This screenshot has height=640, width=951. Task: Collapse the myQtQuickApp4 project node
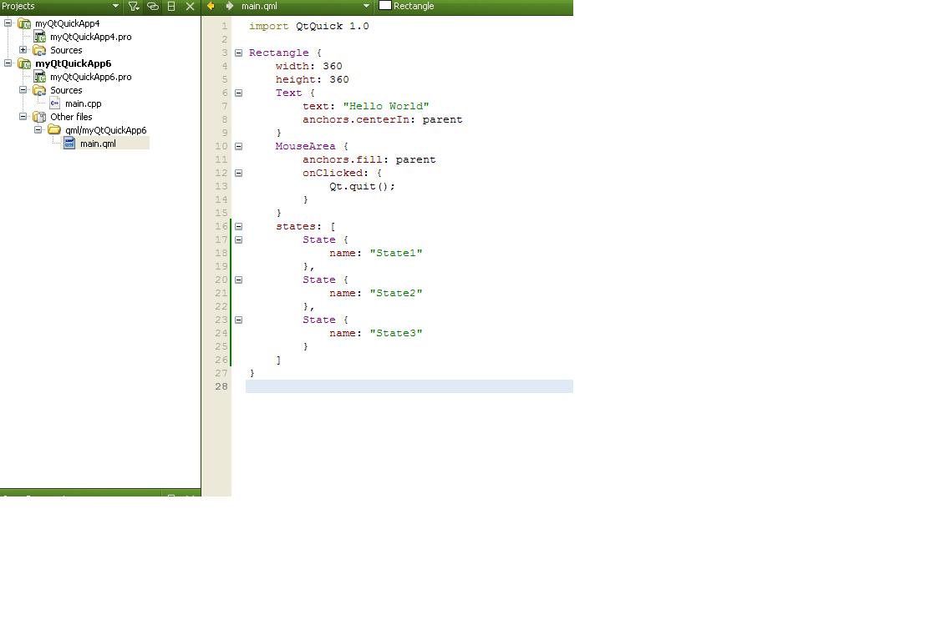8,23
